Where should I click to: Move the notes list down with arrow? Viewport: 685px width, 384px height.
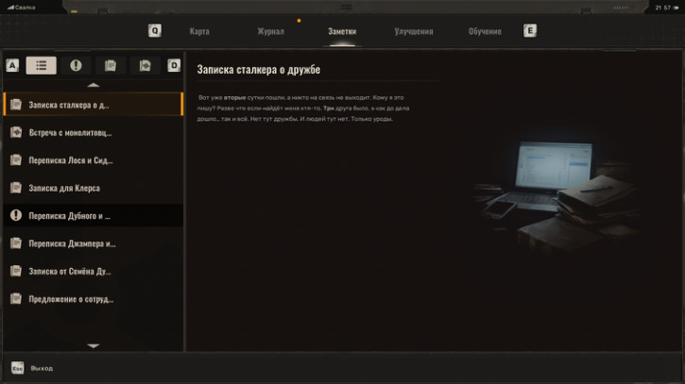pyautogui.click(x=93, y=345)
